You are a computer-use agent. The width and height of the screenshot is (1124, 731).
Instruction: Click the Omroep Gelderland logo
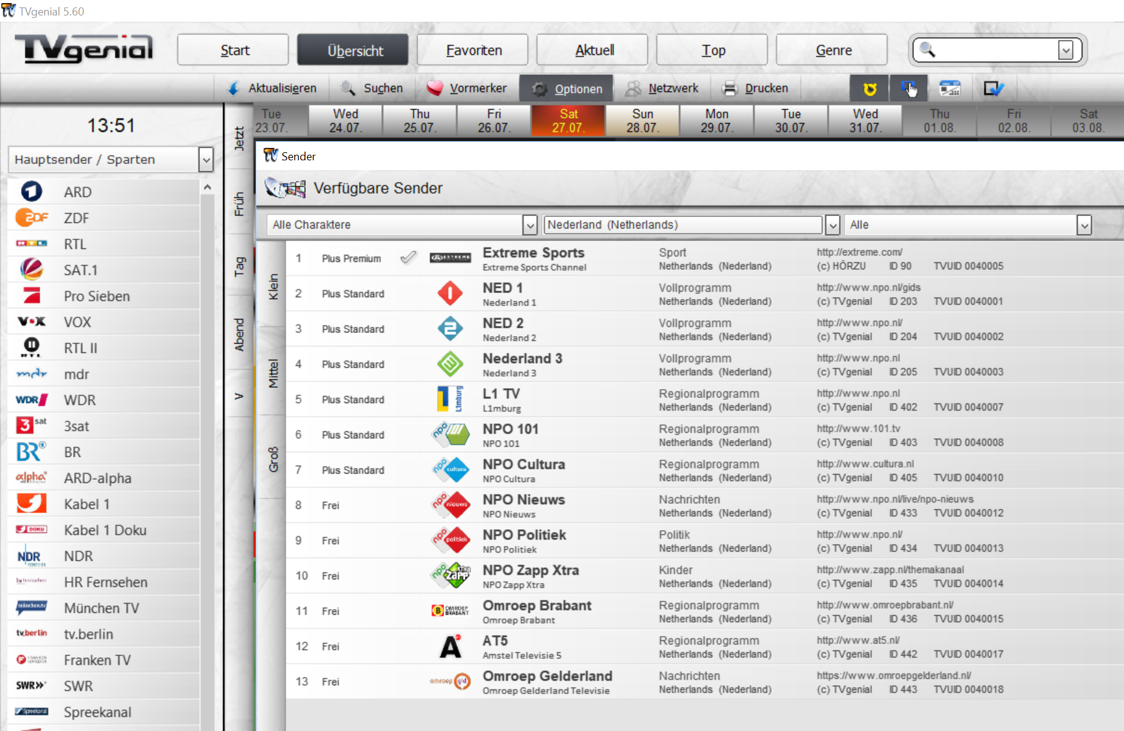coord(451,681)
